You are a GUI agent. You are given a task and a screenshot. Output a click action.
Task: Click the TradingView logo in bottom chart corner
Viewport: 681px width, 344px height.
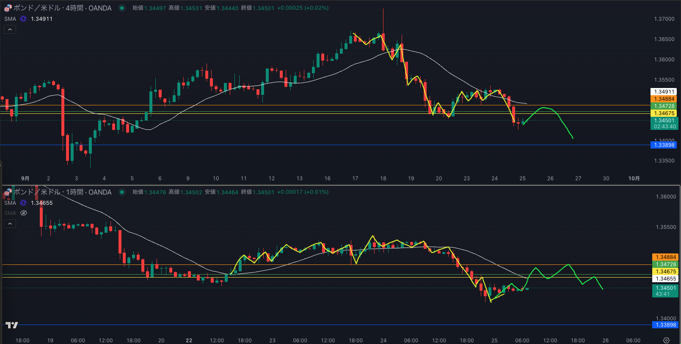click(x=12, y=325)
